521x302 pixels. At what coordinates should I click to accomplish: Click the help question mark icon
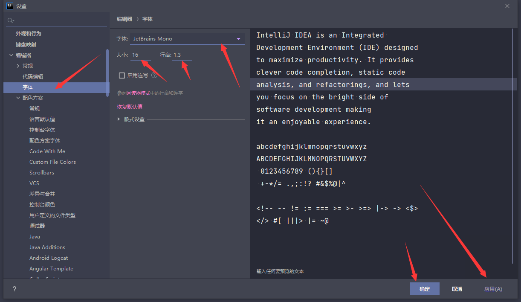[14, 289]
